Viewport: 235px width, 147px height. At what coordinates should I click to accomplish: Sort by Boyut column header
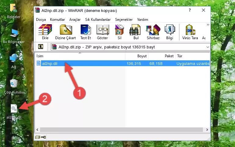tap(137, 56)
